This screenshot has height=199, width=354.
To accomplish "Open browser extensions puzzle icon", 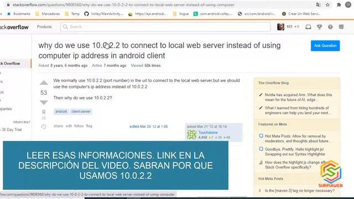I will click(x=339, y=4).
